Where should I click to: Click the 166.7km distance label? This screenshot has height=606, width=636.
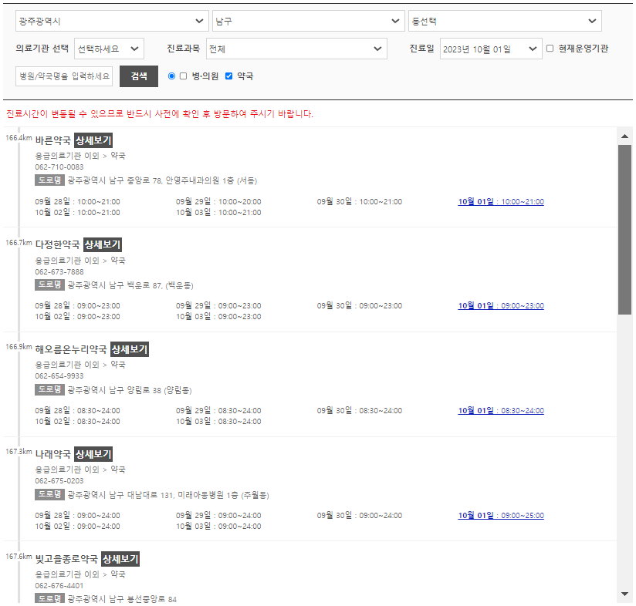[x=19, y=243]
